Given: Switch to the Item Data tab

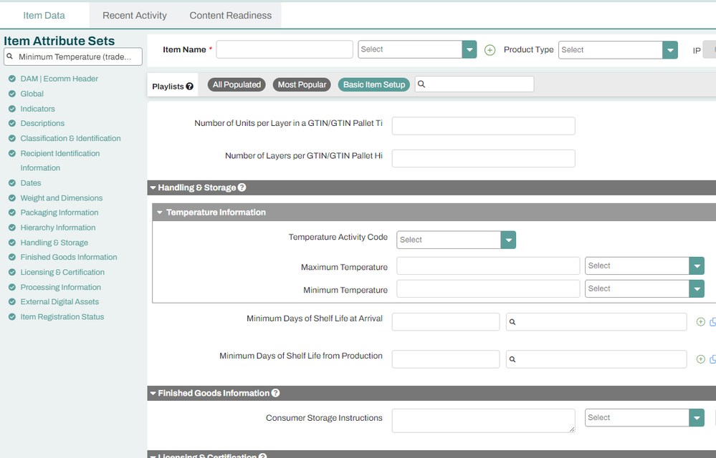Looking at the screenshot, I should click(x=44, y=16).
